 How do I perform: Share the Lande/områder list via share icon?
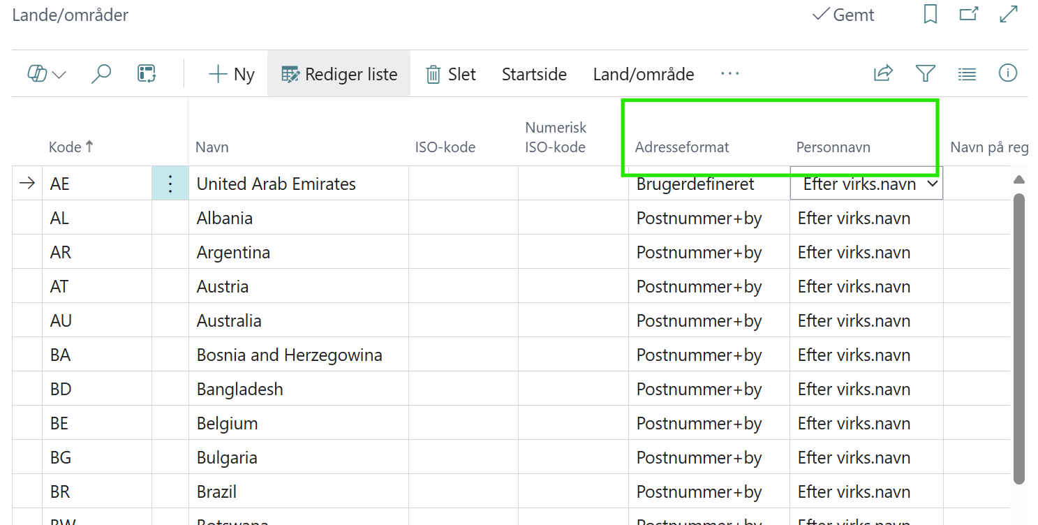coord(883,73)
